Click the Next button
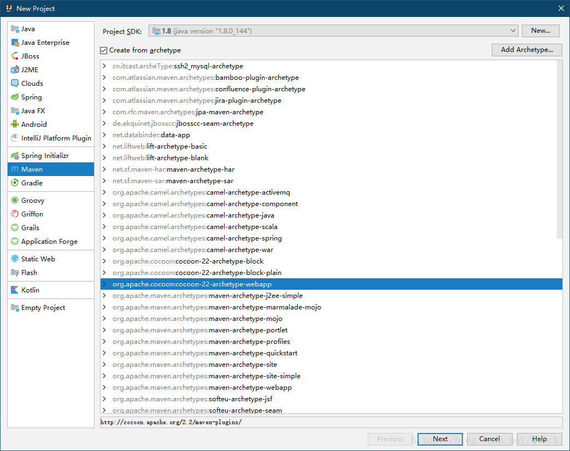 tap(440, 439)
